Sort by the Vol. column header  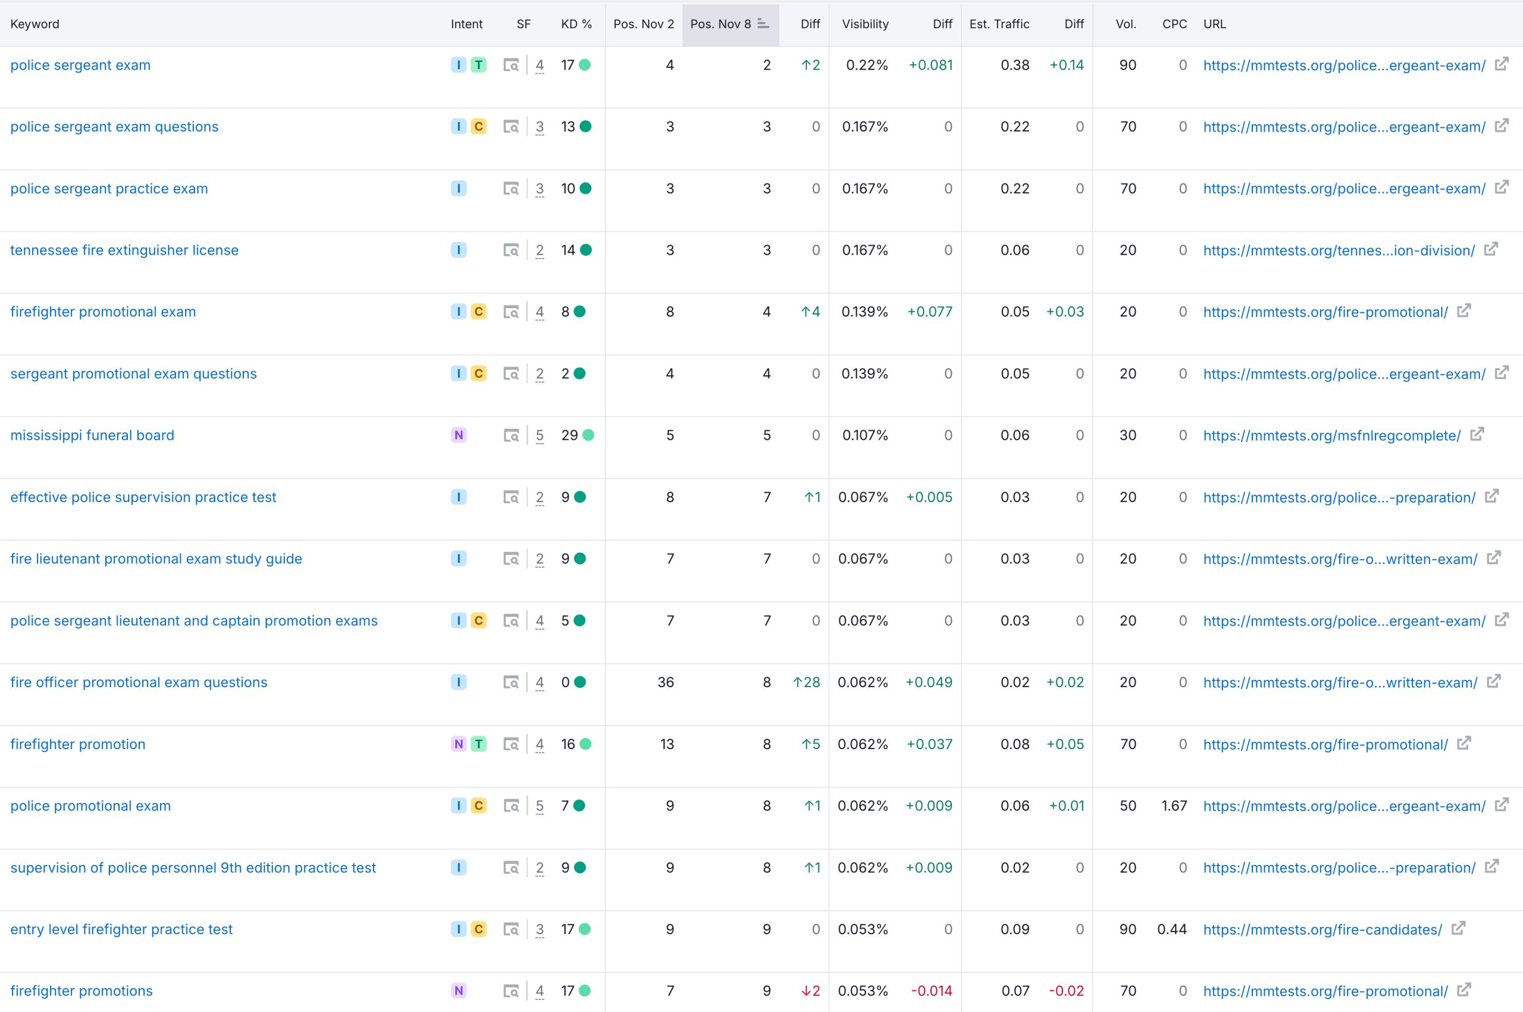(x=1126, y=24)
